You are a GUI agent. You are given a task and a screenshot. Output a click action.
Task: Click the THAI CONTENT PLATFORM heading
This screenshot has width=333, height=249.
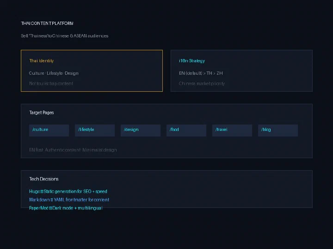tap(47, 24)
